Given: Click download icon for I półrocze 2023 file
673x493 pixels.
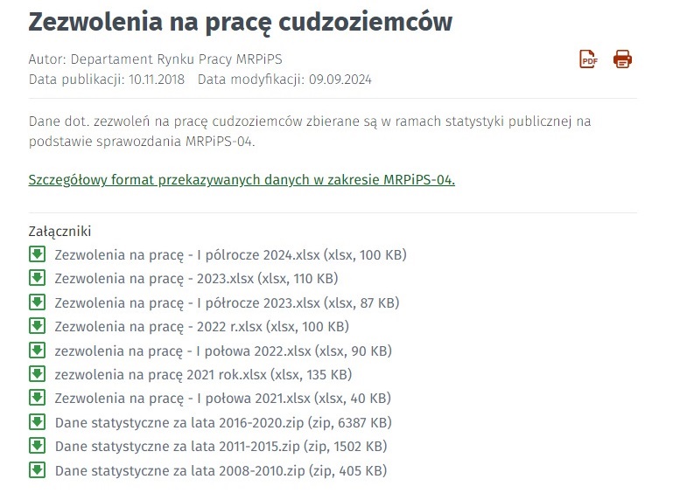Looking at the screenshot, I should (37, 302).
